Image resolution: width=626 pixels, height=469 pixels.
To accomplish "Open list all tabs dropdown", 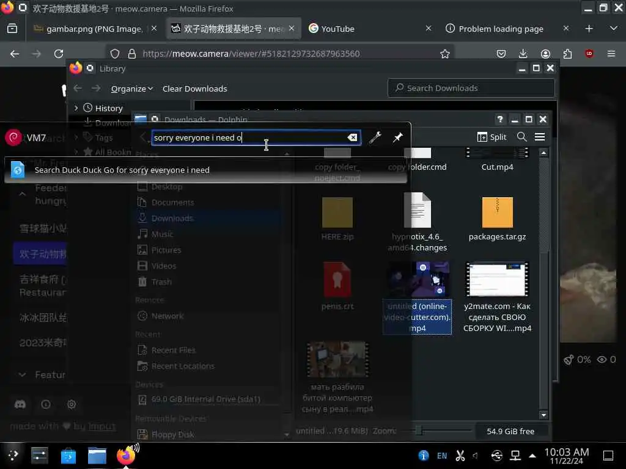I will click(x=614, y=28).
